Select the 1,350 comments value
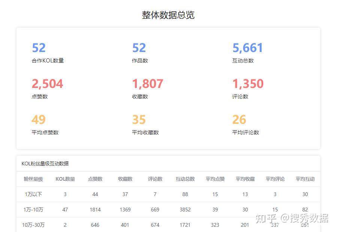 click(248, 83)
